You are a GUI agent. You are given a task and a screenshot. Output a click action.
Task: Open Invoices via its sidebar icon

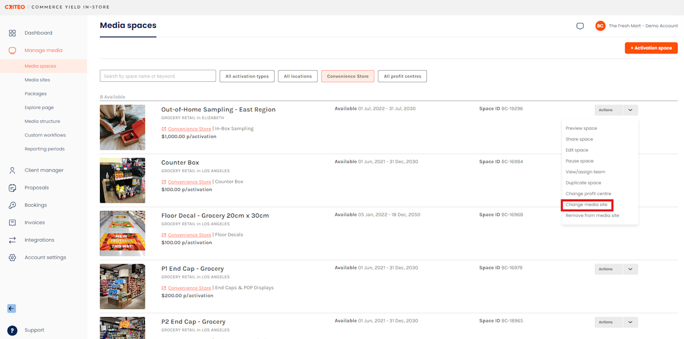[x=12, y=222]
